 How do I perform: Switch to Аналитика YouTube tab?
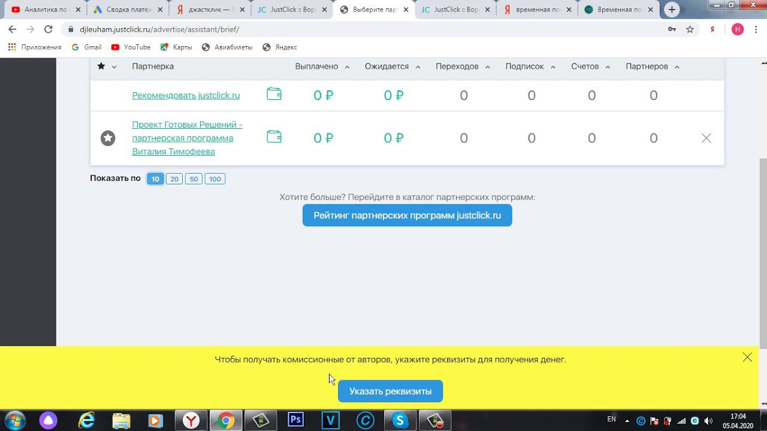45,10
